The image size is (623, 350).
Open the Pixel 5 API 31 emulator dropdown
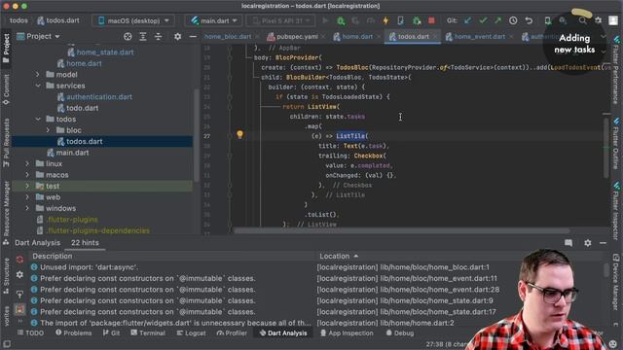tap(280, 20)
